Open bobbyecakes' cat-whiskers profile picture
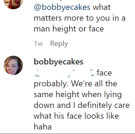135x134 pixels. tap(13, 65)
